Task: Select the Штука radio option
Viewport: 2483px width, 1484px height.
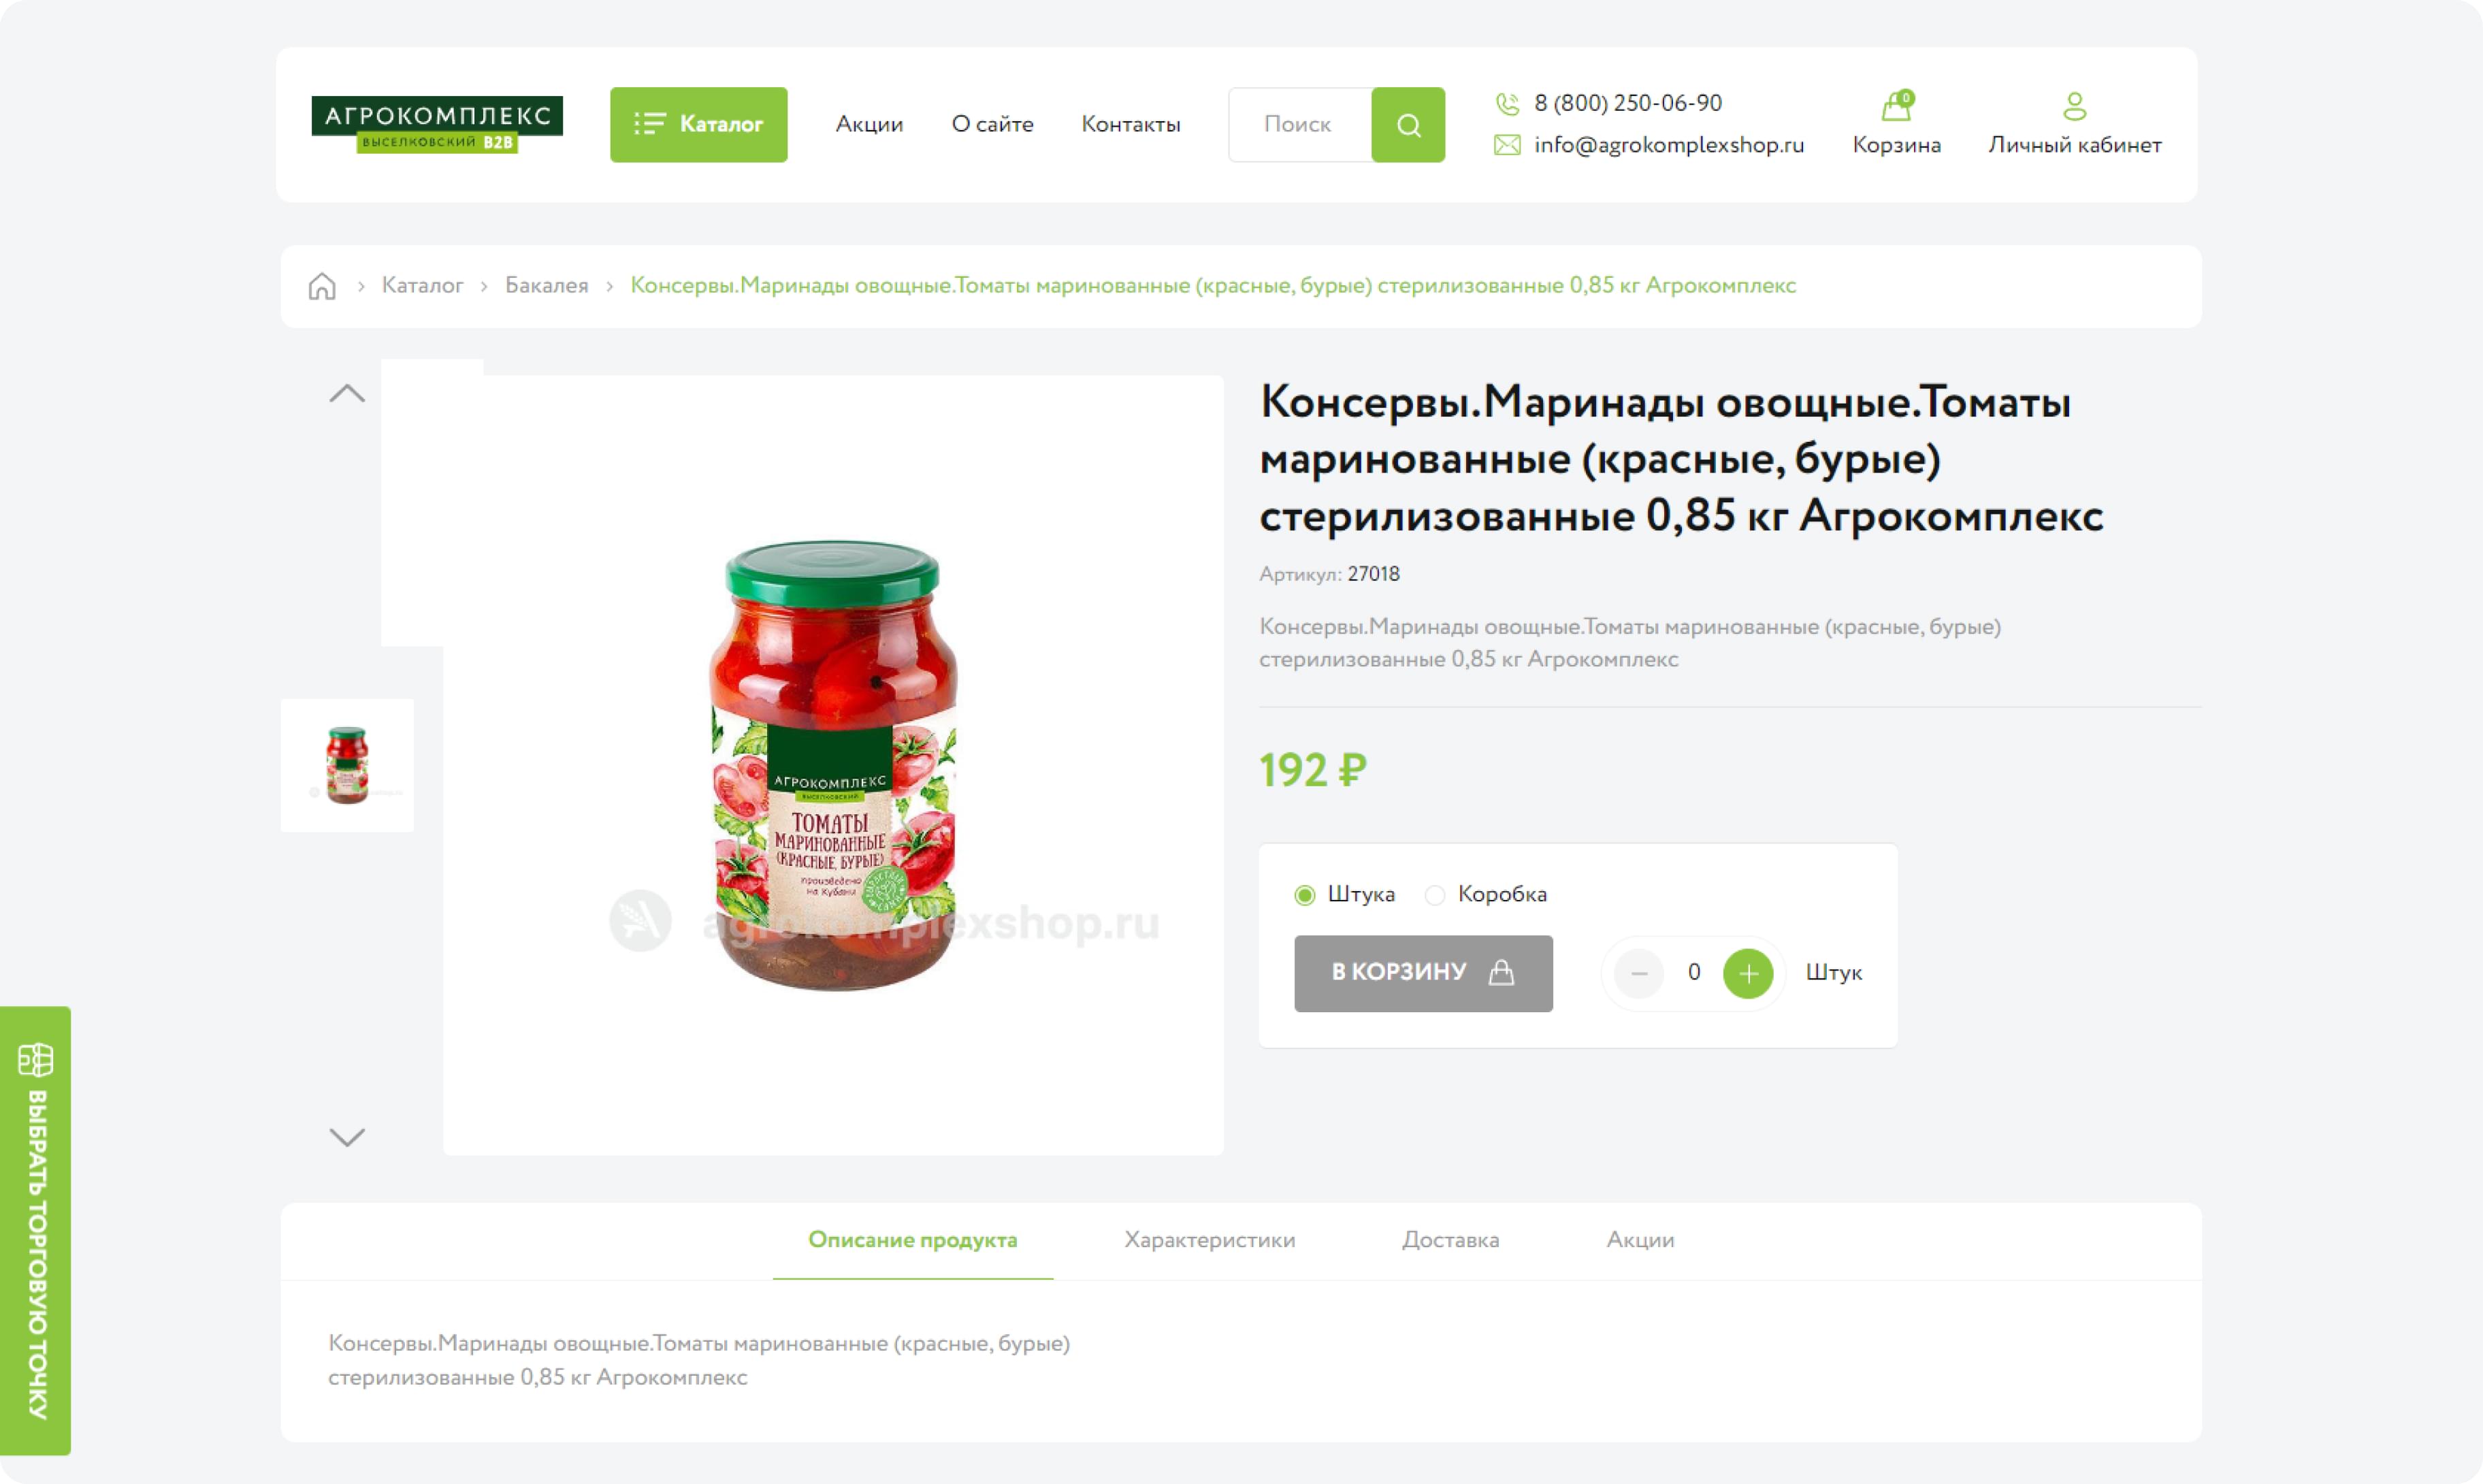Action: pos(1305,895)
